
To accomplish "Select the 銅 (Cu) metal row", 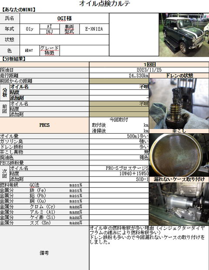I will (x=44, y=201).
